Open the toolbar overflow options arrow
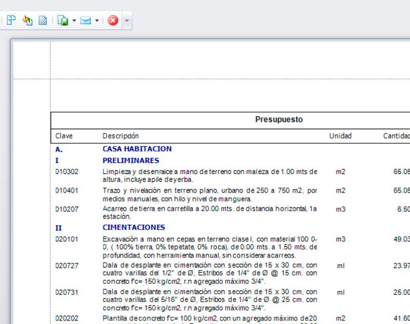The height and width of the screenshot is (324, 410). 127,21
